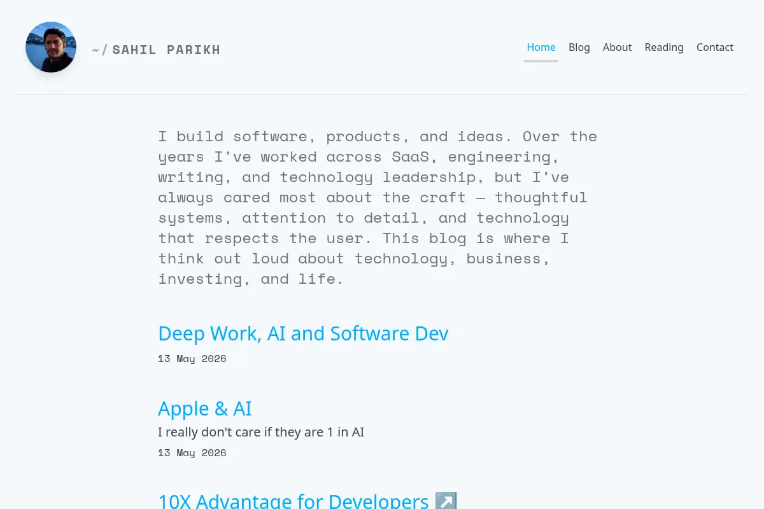Click the date under the Deep Work post
764x509 pixels.
(192, 358)
